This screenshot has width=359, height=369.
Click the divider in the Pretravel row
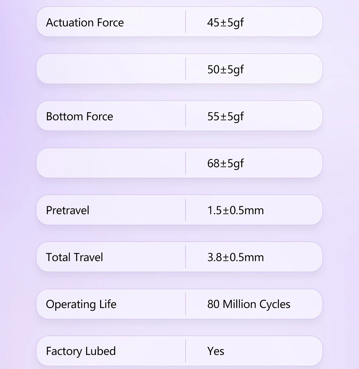click(186, 210)
